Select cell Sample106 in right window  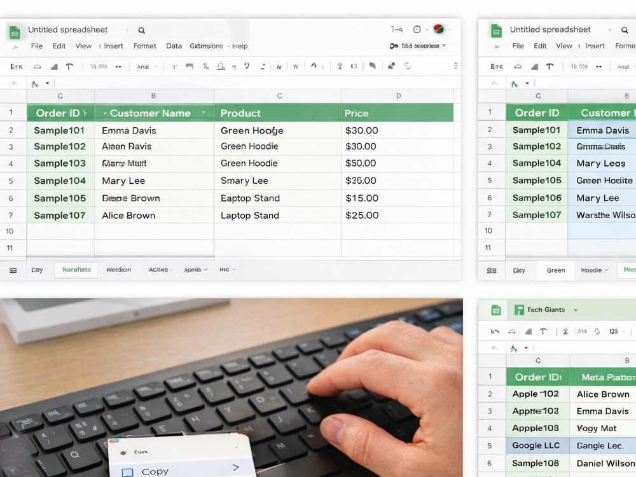[536, 198]
